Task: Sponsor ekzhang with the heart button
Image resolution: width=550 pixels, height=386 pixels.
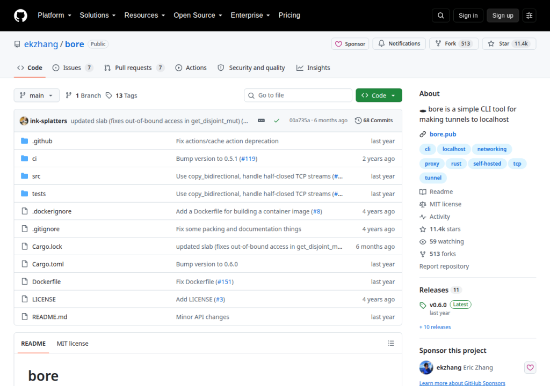Action: [x=530, y=367]
